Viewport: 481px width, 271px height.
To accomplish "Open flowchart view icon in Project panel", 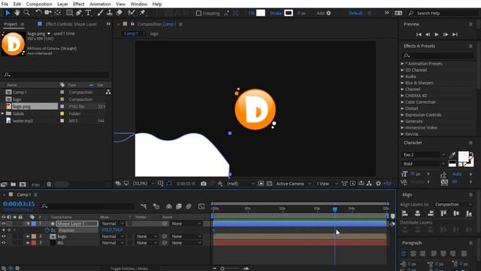I will (x=108, y=92).
